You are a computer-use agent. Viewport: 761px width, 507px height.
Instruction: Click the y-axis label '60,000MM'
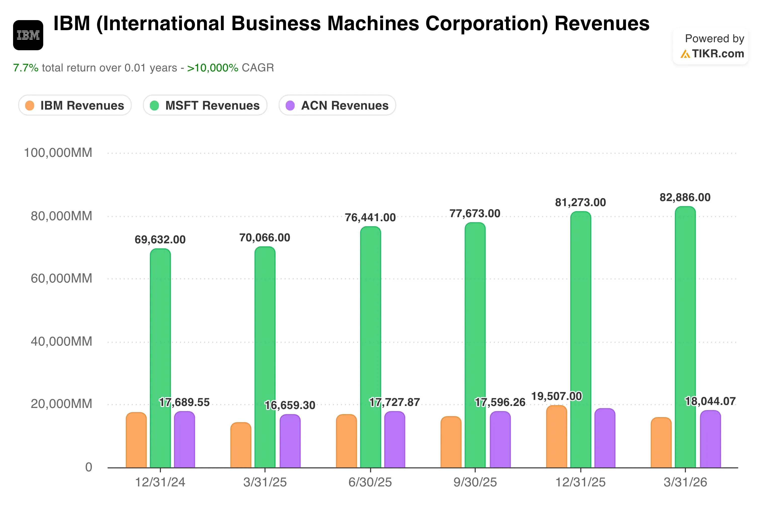pyautogui.click(x=61, y=279)
